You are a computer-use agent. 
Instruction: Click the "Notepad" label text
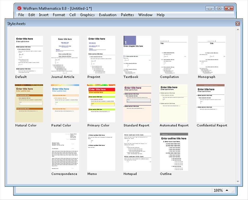pyautogui.click(x=130, y=174)
